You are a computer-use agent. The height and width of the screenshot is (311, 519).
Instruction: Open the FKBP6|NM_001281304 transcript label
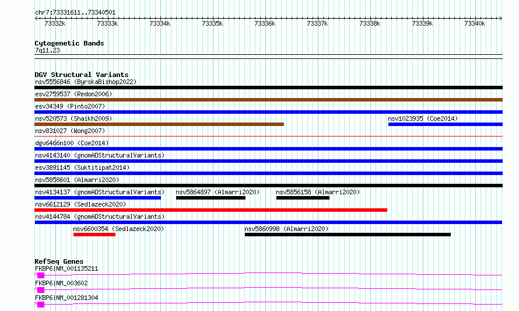click(66, 298)
